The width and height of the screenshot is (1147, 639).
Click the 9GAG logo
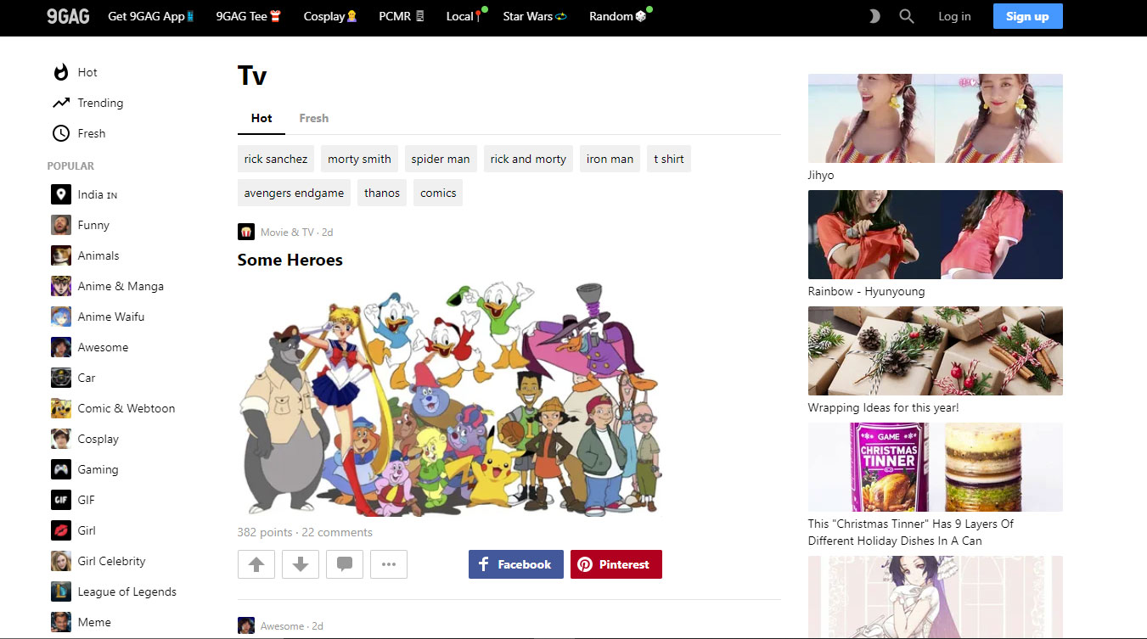pyautogui.click(x=68, y=16)
